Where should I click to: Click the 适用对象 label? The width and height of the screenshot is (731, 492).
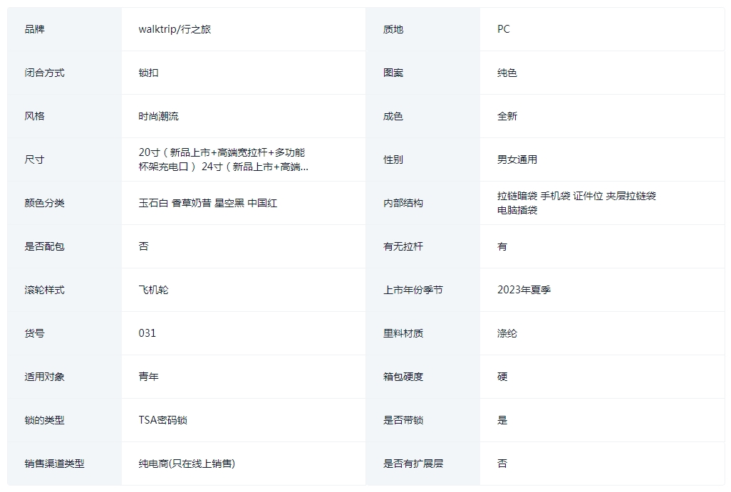(x=44, y=377)
